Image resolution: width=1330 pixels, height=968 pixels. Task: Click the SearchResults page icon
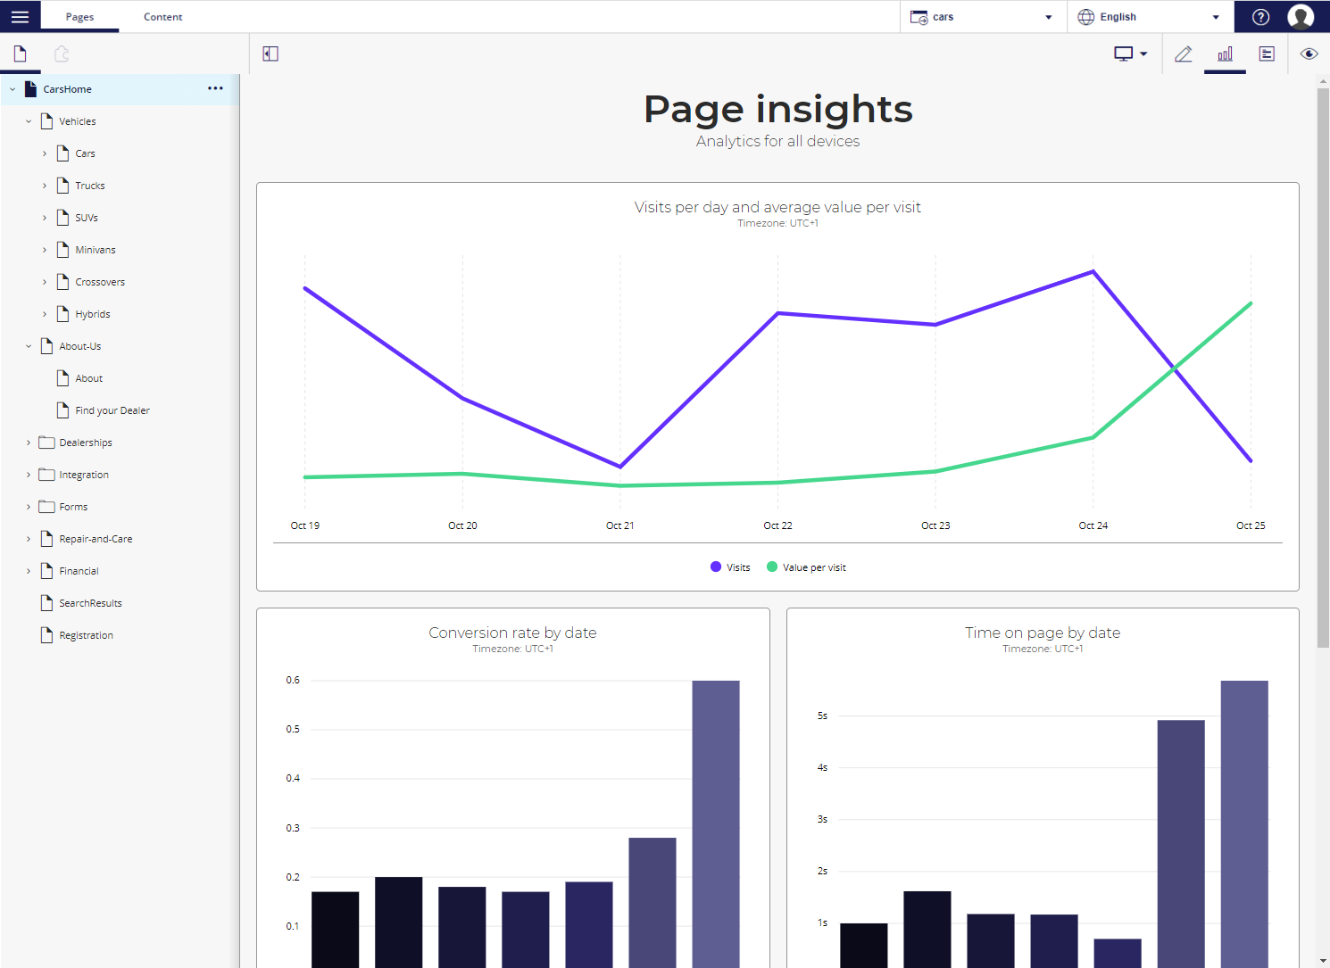pos(47,603)
